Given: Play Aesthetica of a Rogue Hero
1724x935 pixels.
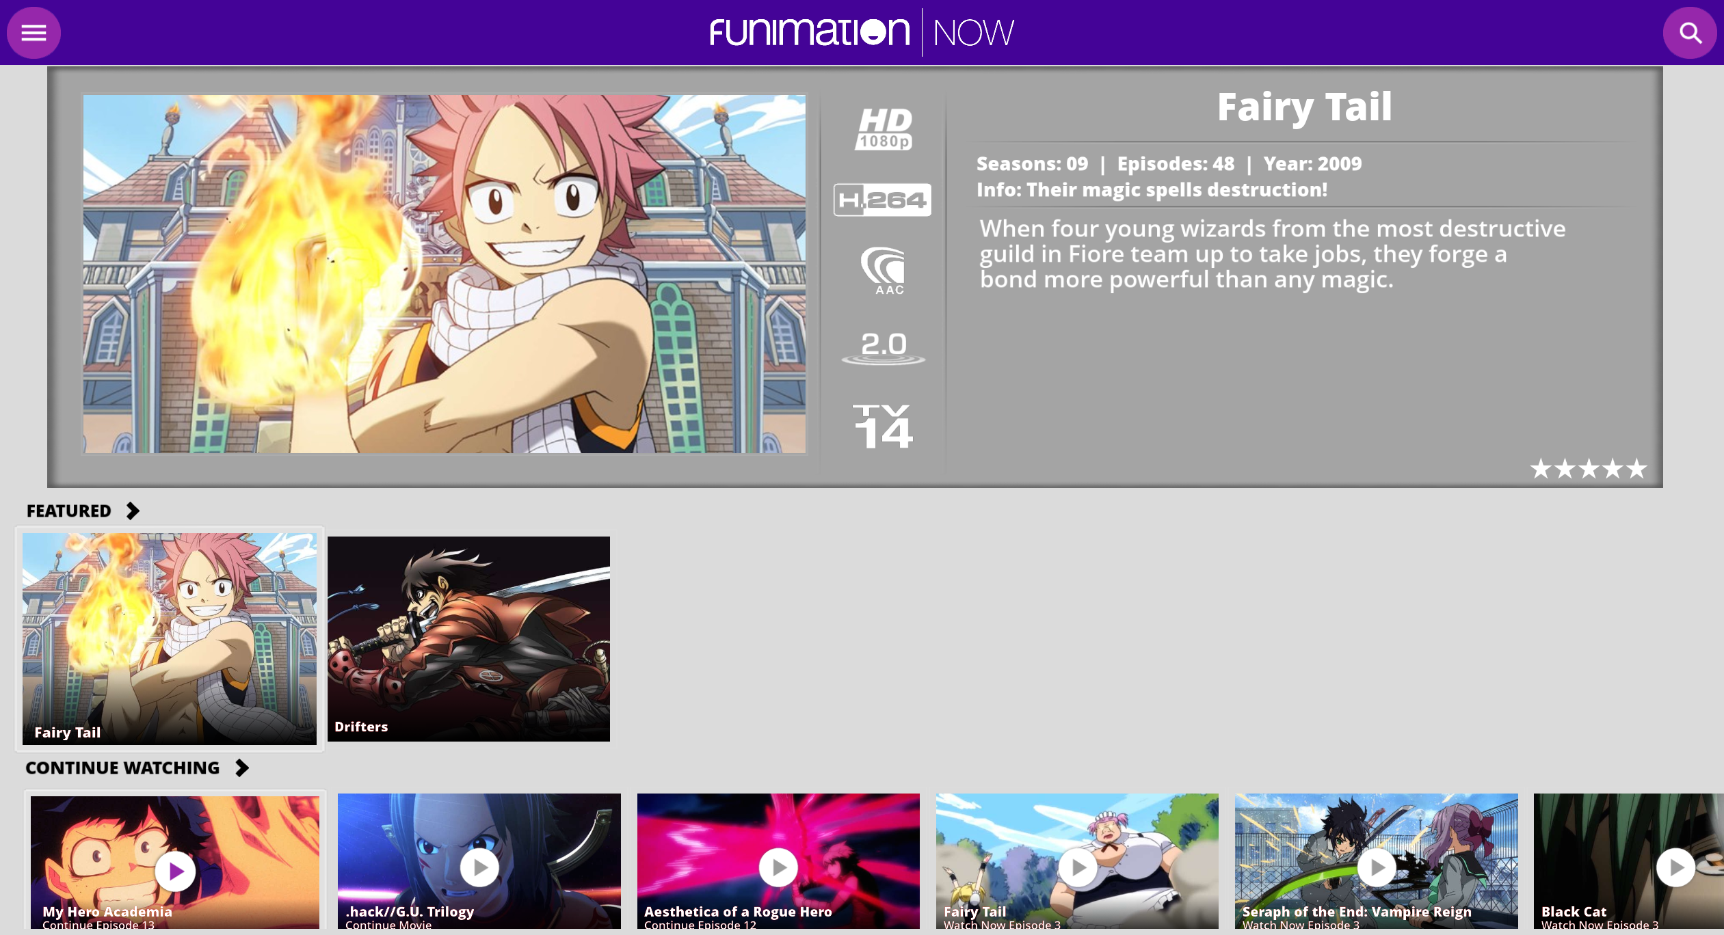Looking at the screenshot, I should tap(778, 868).
